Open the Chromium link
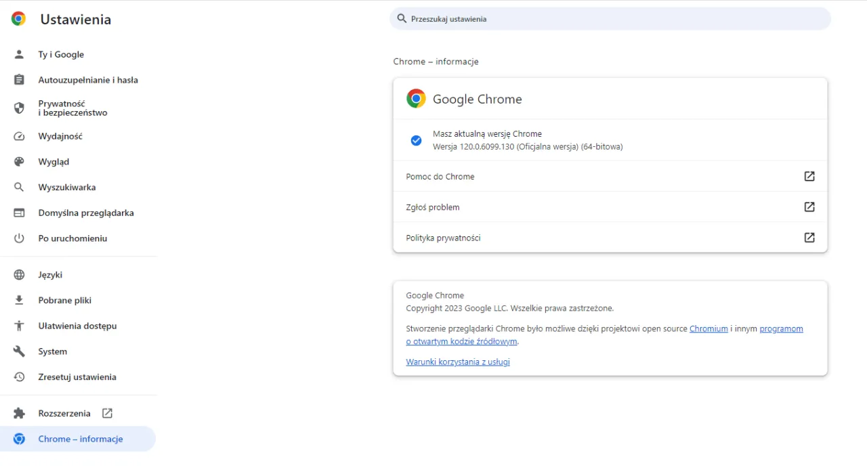 709,328
